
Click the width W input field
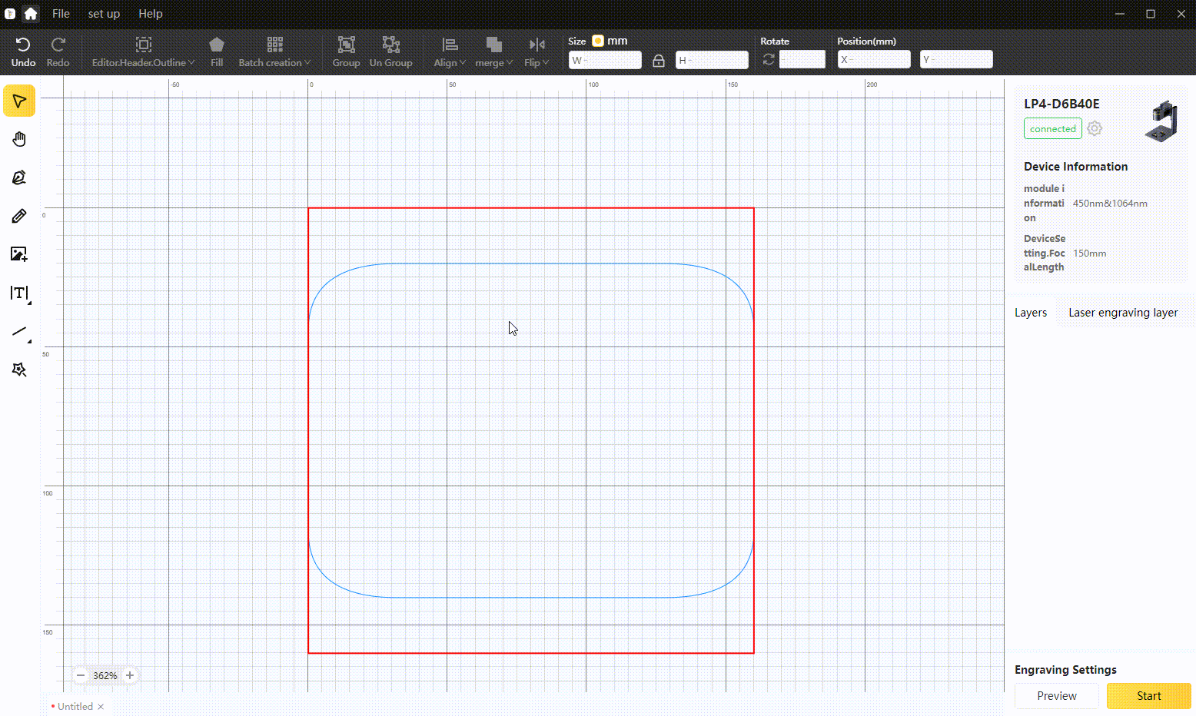click(x=606, y=60)
